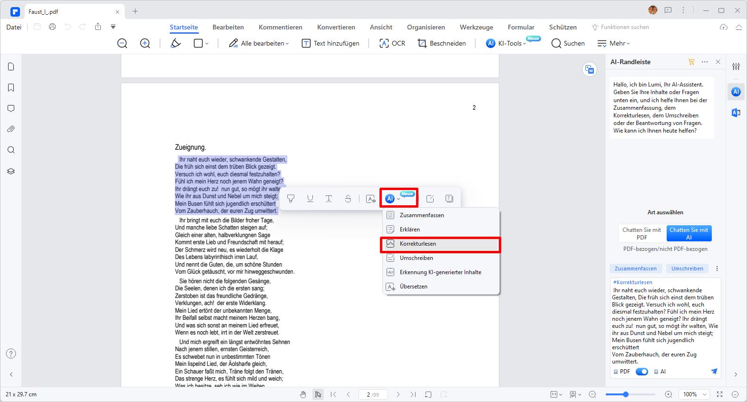Apply squiggly underline from floating toolbar

click(329, 199)
